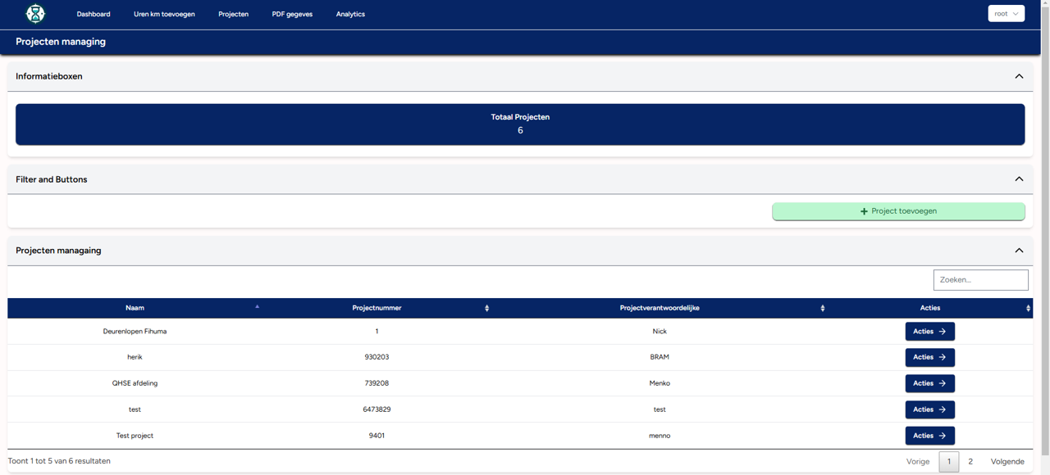This screenshot has width=1050, height=475.
Task: Open Acties for Test project row
Action: [x=929, y=436]
